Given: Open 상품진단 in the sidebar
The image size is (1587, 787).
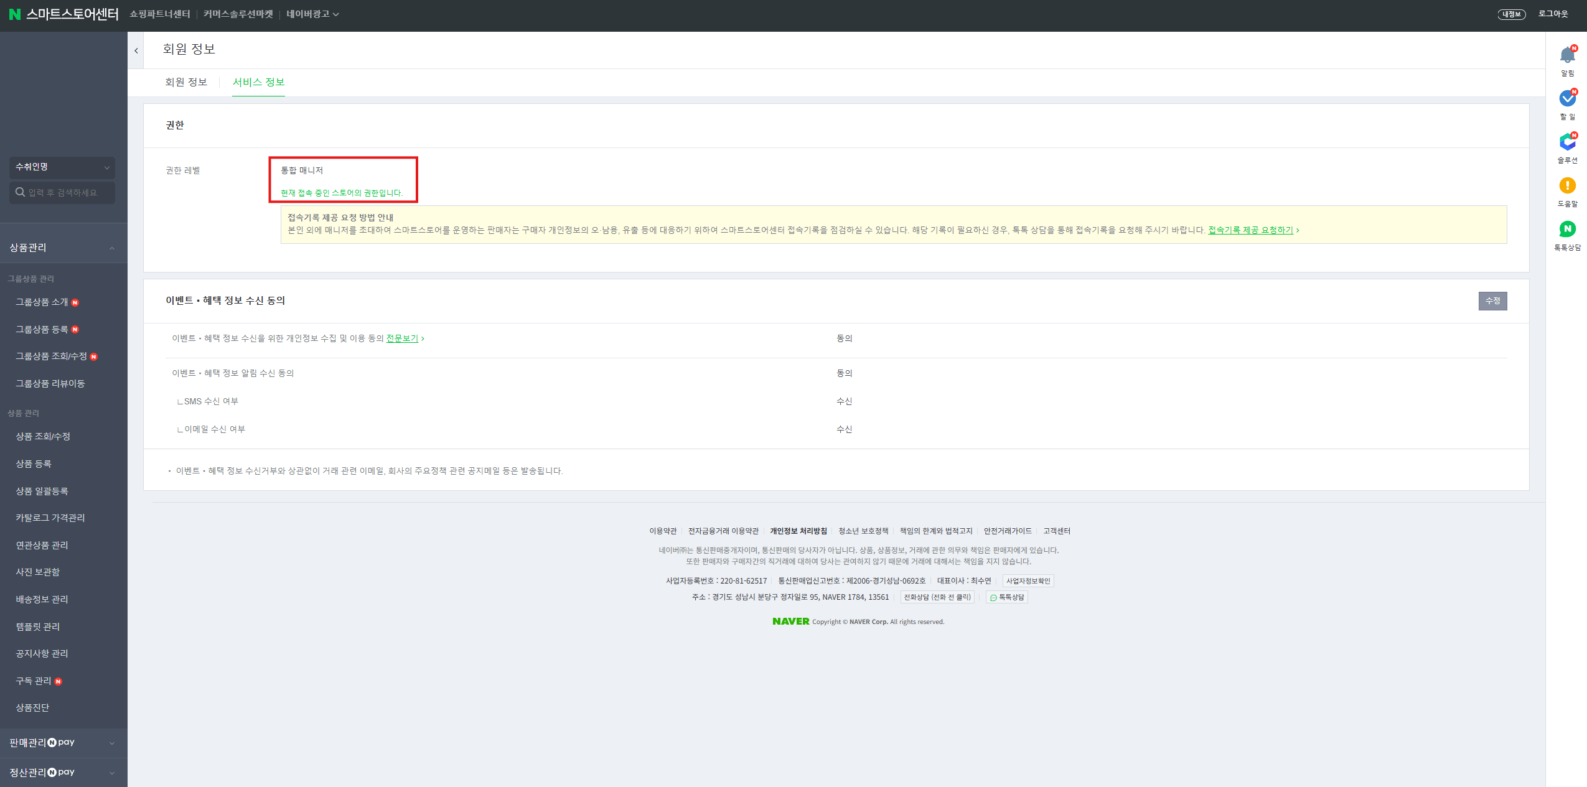Looking at the screenshot, I should 32,708.
